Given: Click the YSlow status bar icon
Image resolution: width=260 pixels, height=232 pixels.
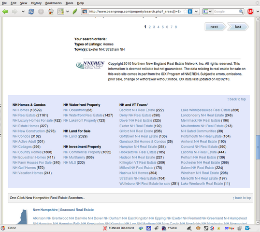Looking at the screenshot, I should tap(169, 228).
